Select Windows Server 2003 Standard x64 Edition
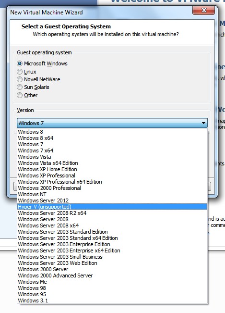Viewport: 225px width, 313px height. (112, 238)
